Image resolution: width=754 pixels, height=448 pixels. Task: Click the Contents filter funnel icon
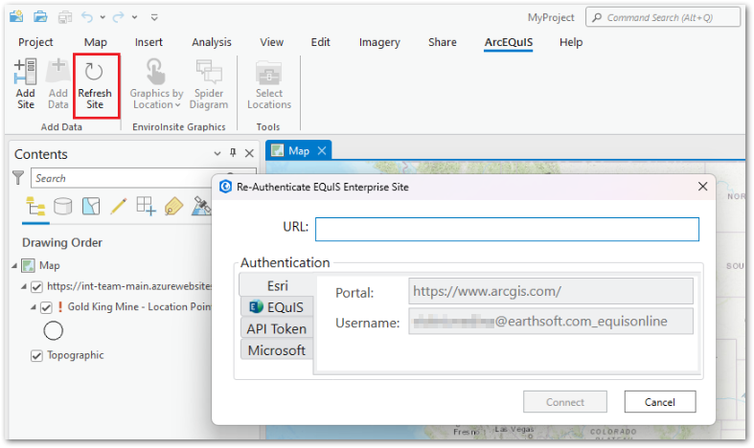coord(18,178)
